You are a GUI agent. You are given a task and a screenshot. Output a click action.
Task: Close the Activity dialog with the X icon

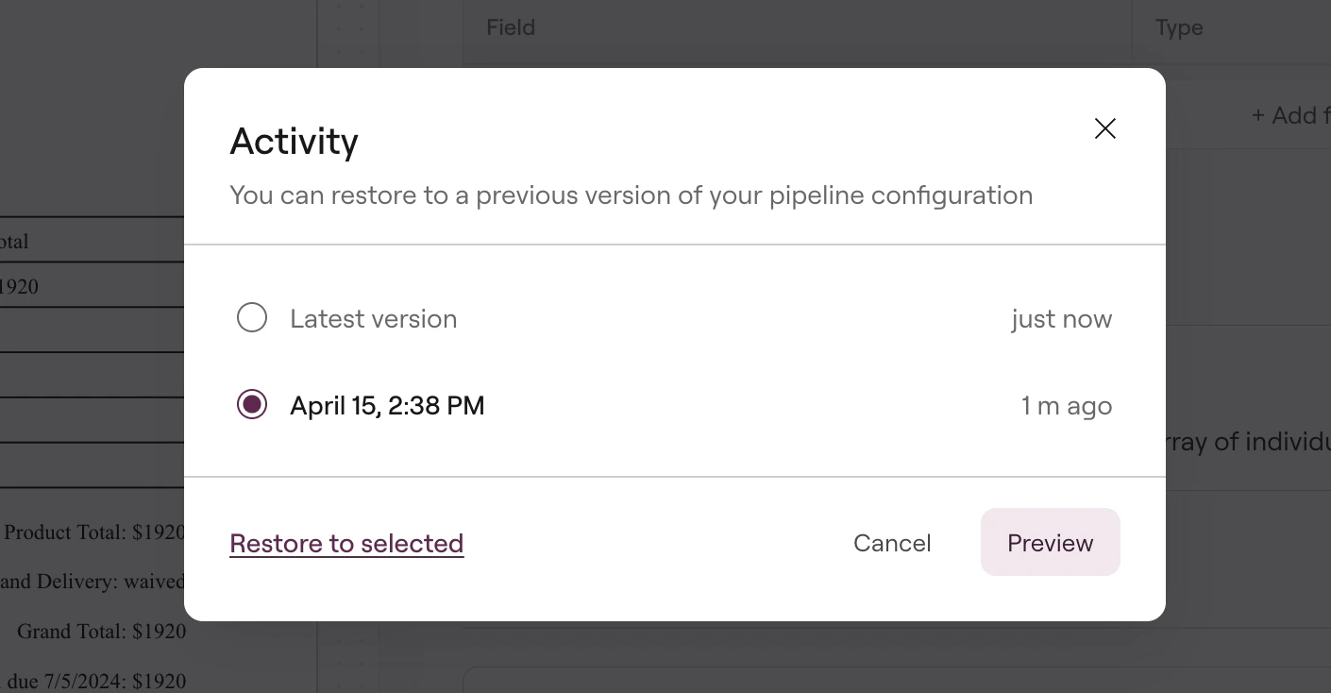[1104, 128]
